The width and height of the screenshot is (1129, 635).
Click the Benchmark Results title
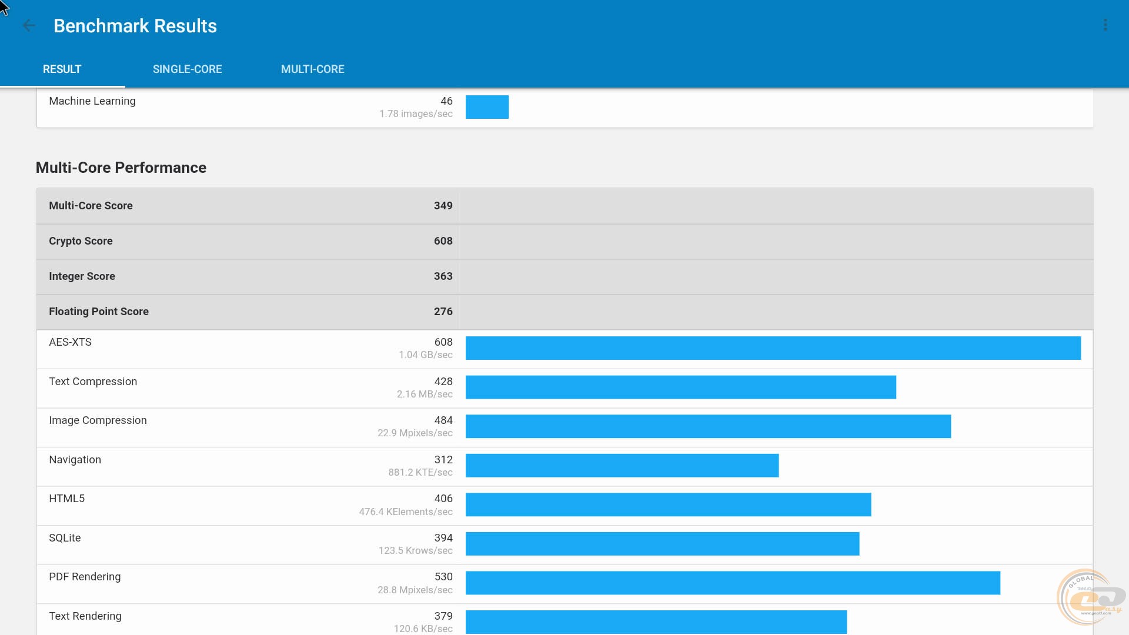(x=135, y=26)
